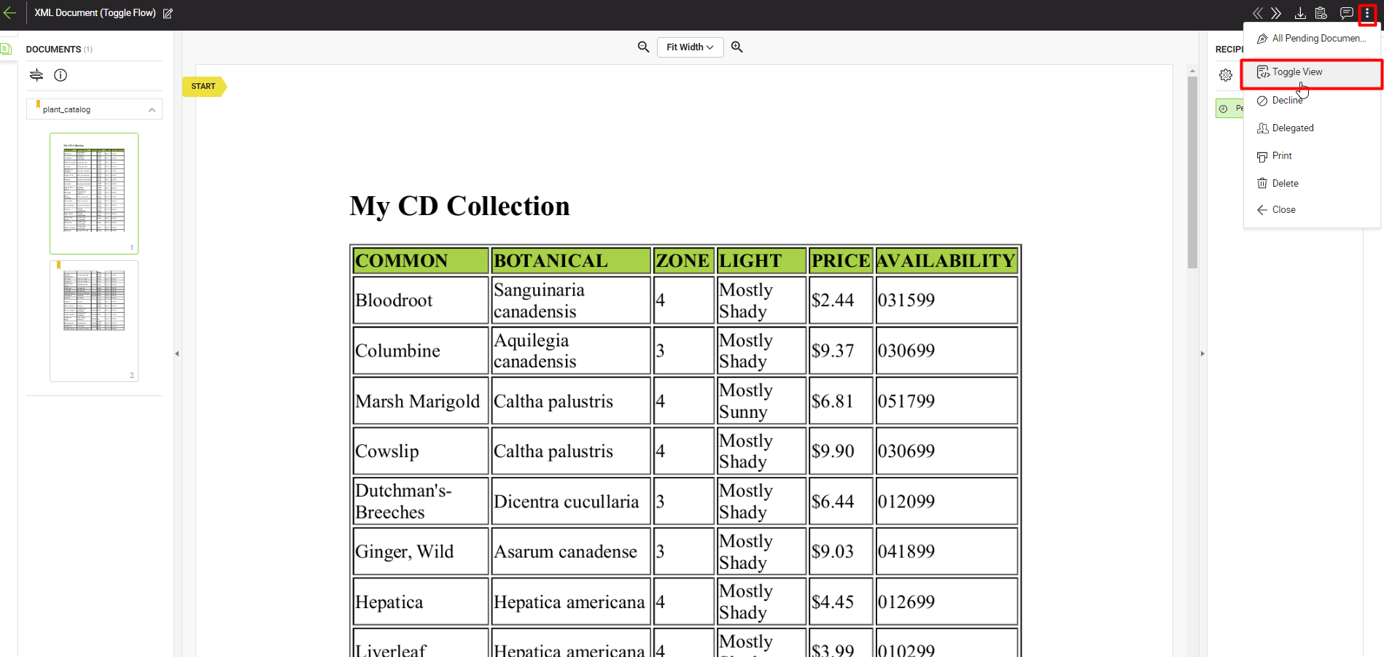
Task: Open the recipients settings gear
Action: pyautogui.click(x=1226, y=75)
